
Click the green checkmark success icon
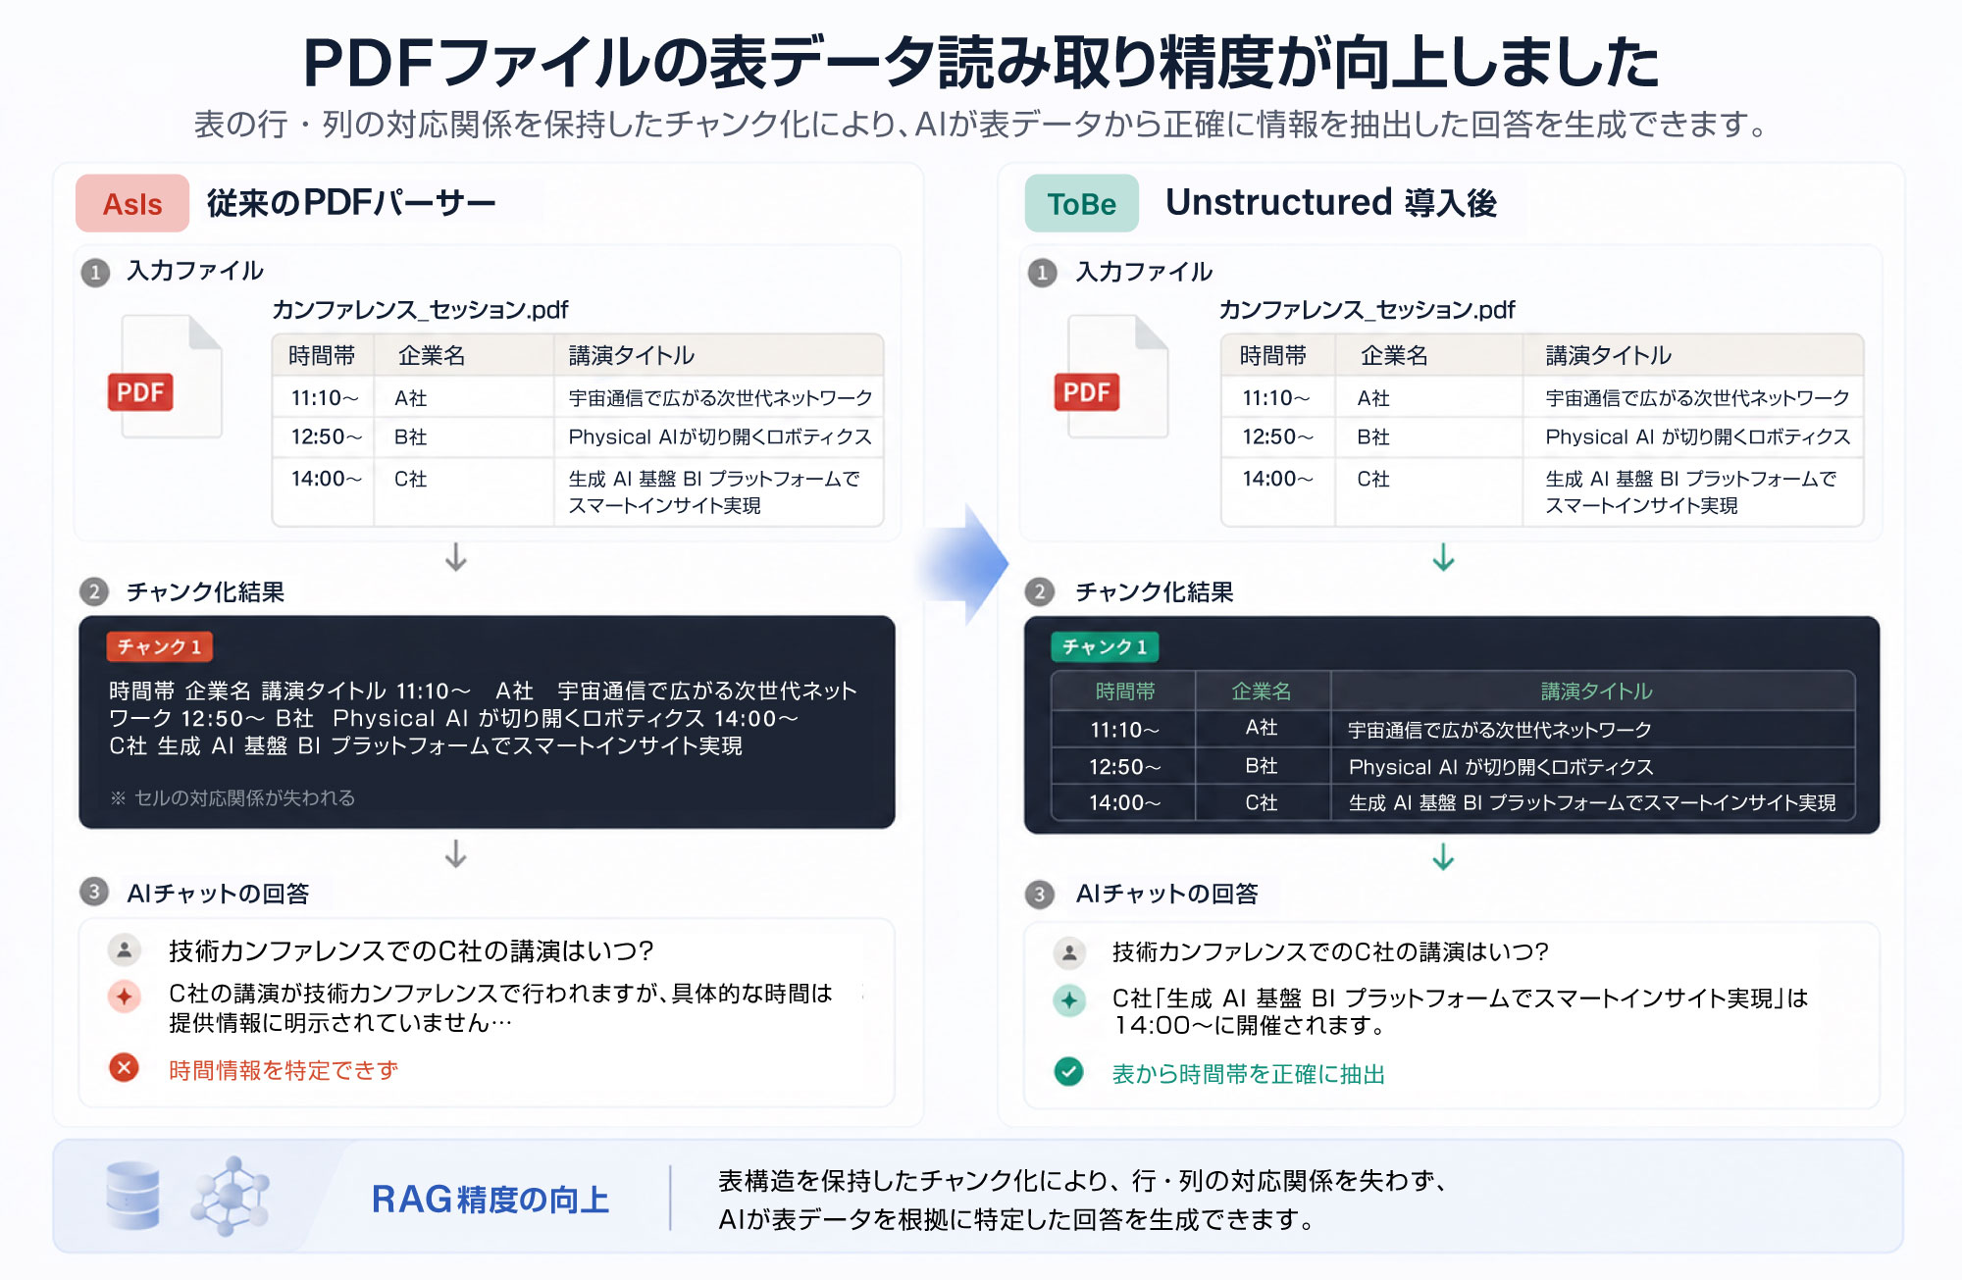pyautogui.click(x=1068, y=1072)
